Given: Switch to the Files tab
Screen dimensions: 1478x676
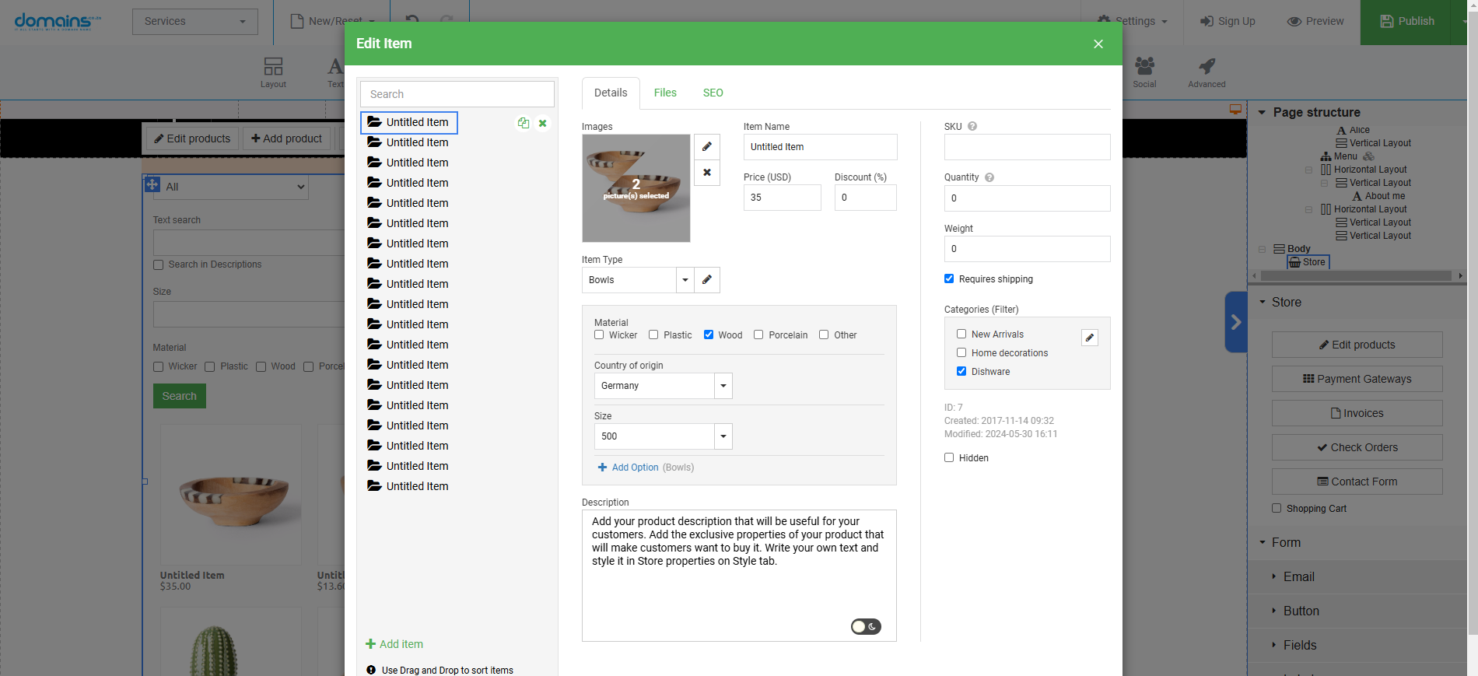Looking at the screenshot, I should 665,93.
